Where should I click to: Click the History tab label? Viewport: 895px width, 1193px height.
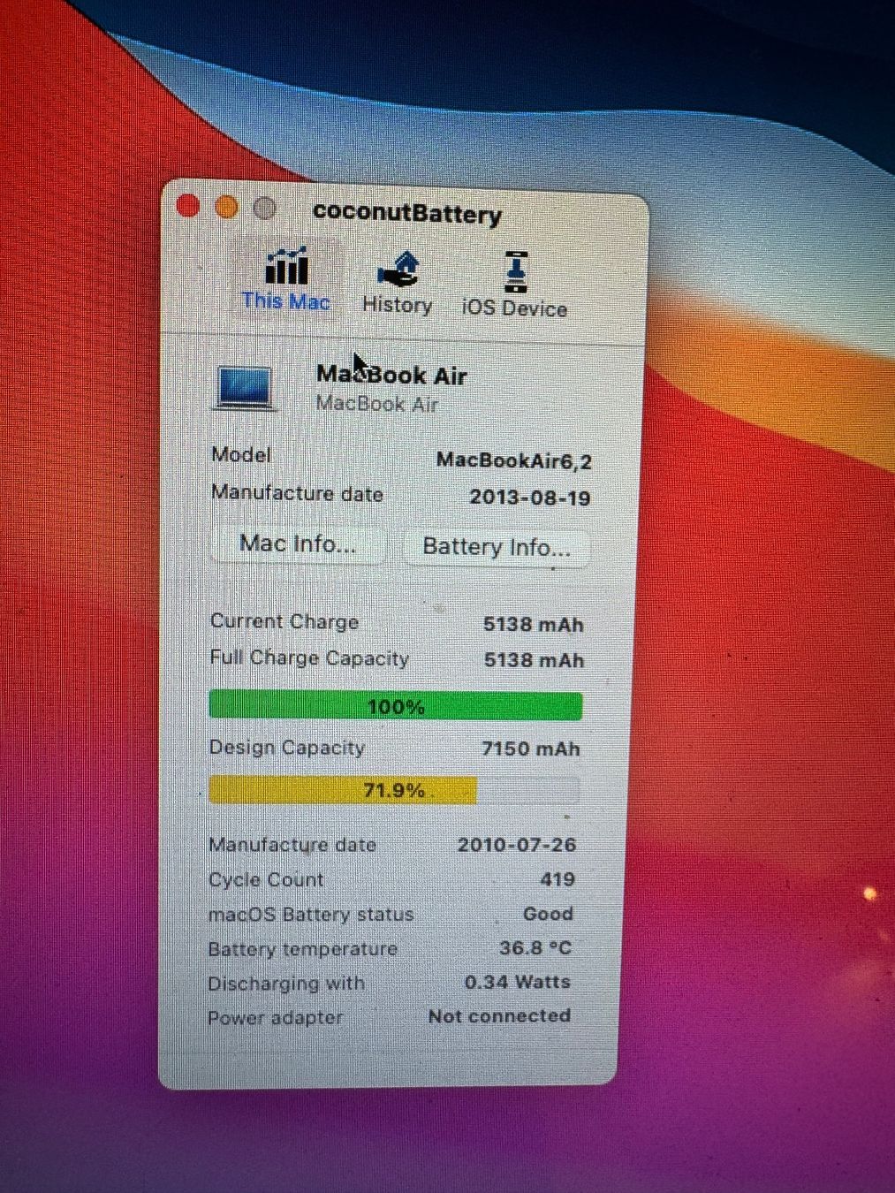397,305
